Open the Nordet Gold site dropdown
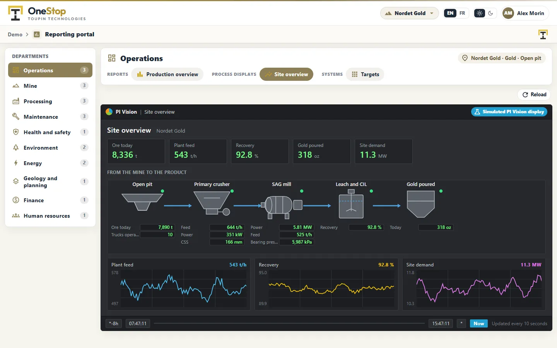Screen dimensions: 557x348 [410, 13]
